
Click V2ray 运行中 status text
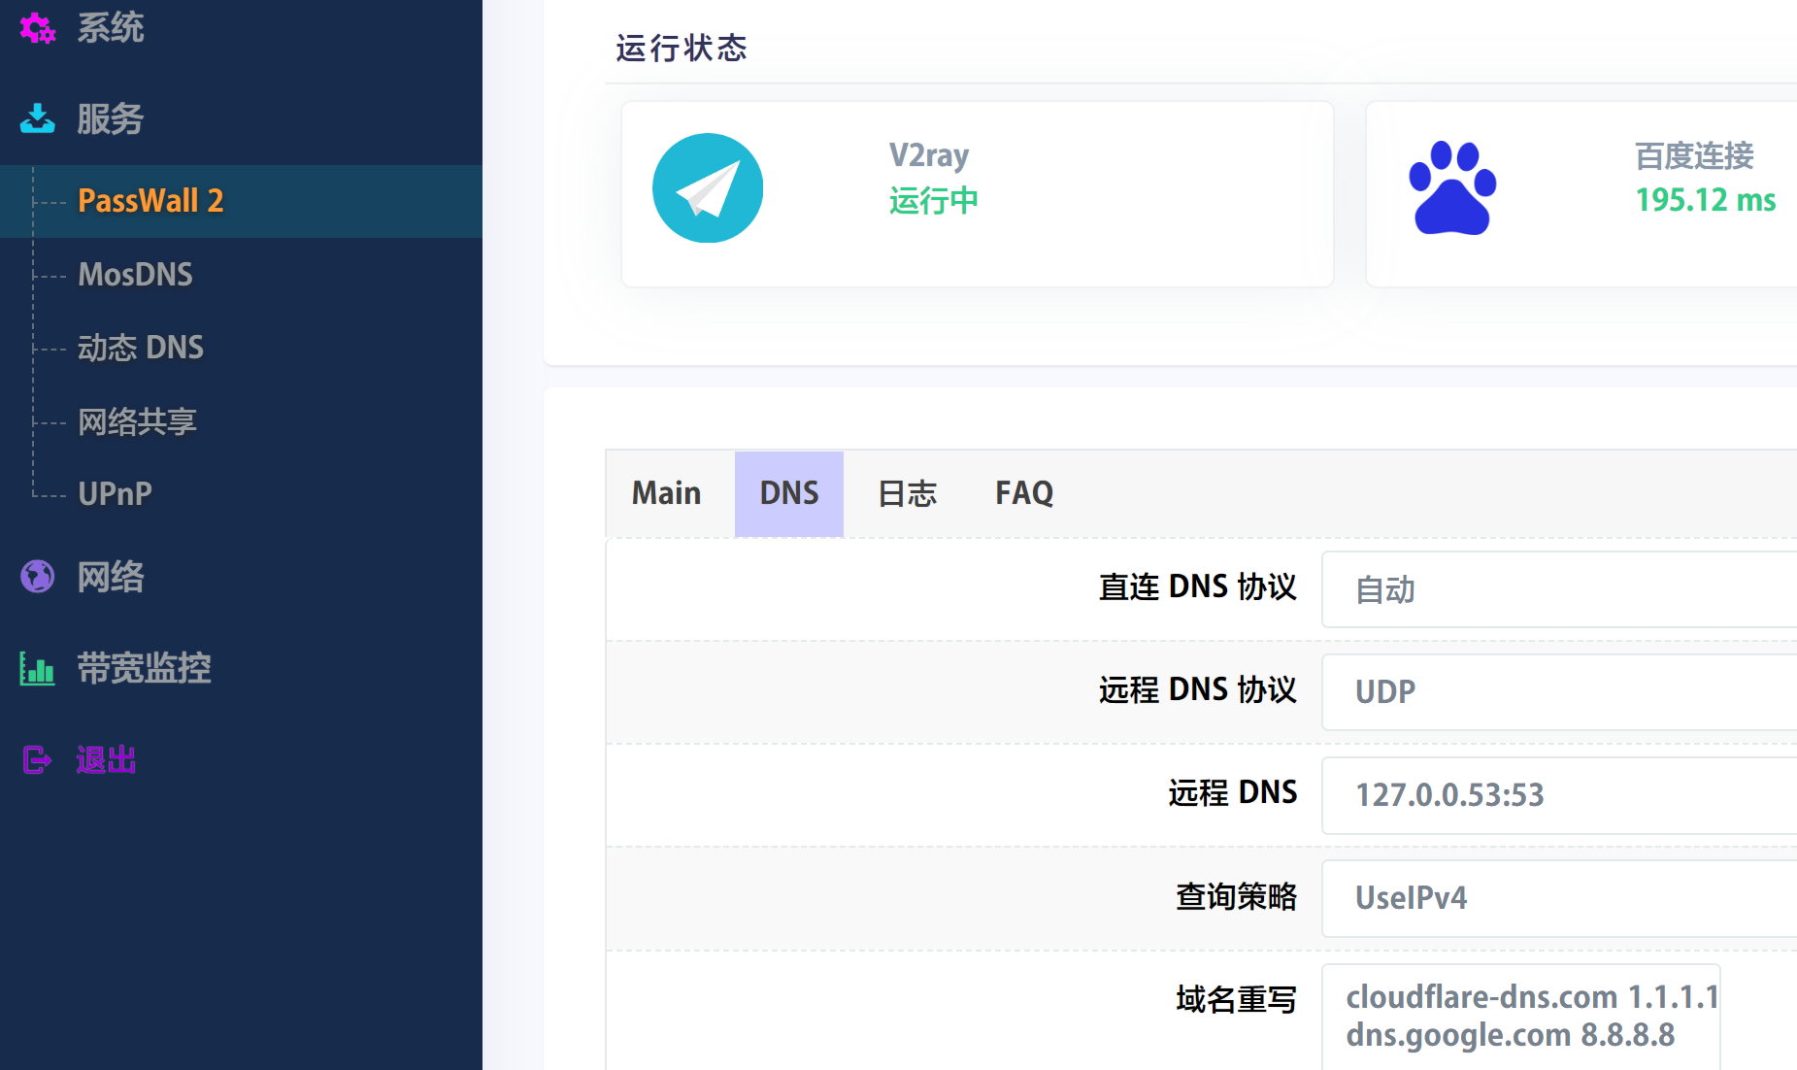tap(934, 201)
